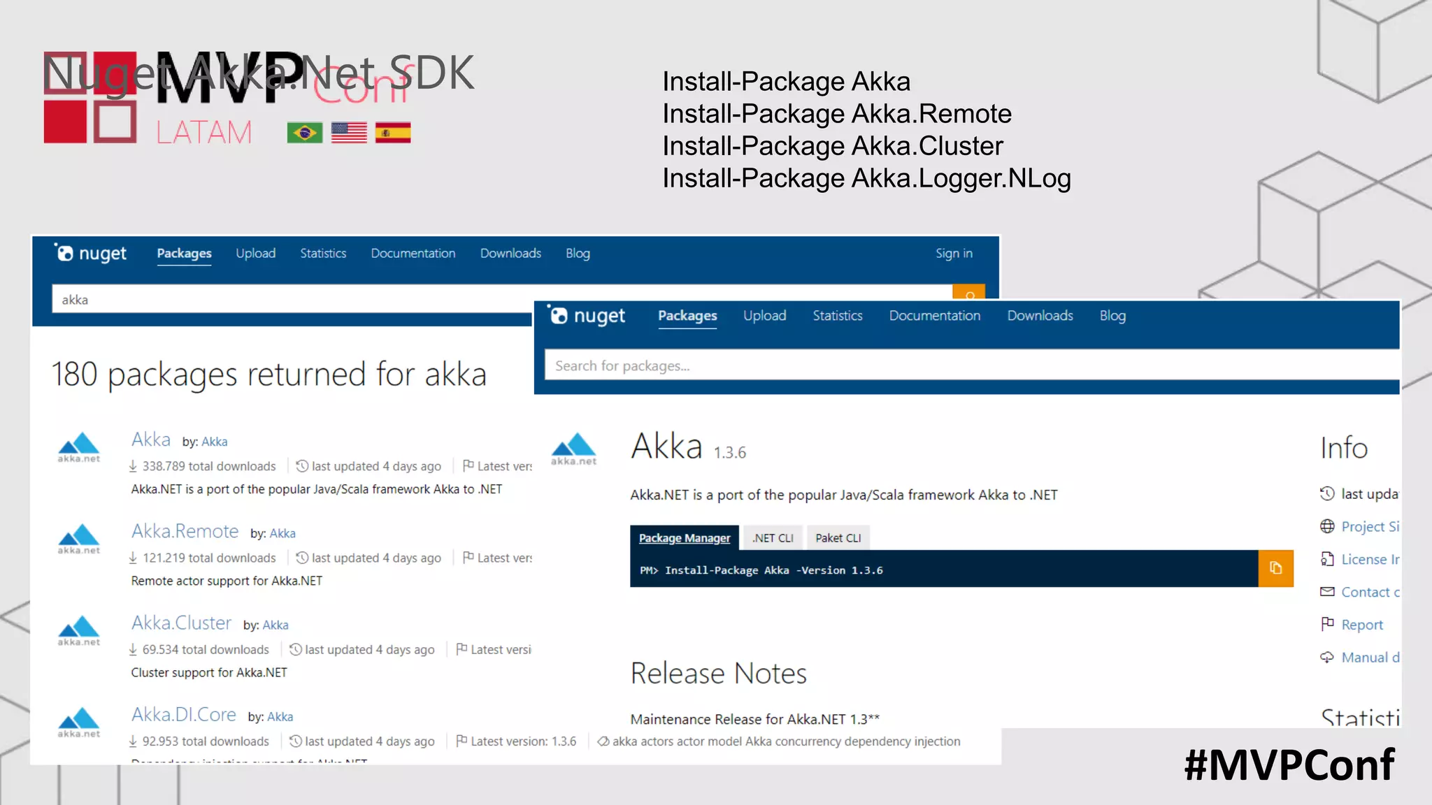Open Packages tab in search results window

click(x=184, y=253)
